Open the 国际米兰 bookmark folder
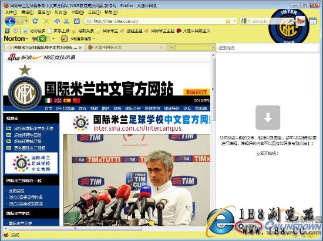 [107, 31]
